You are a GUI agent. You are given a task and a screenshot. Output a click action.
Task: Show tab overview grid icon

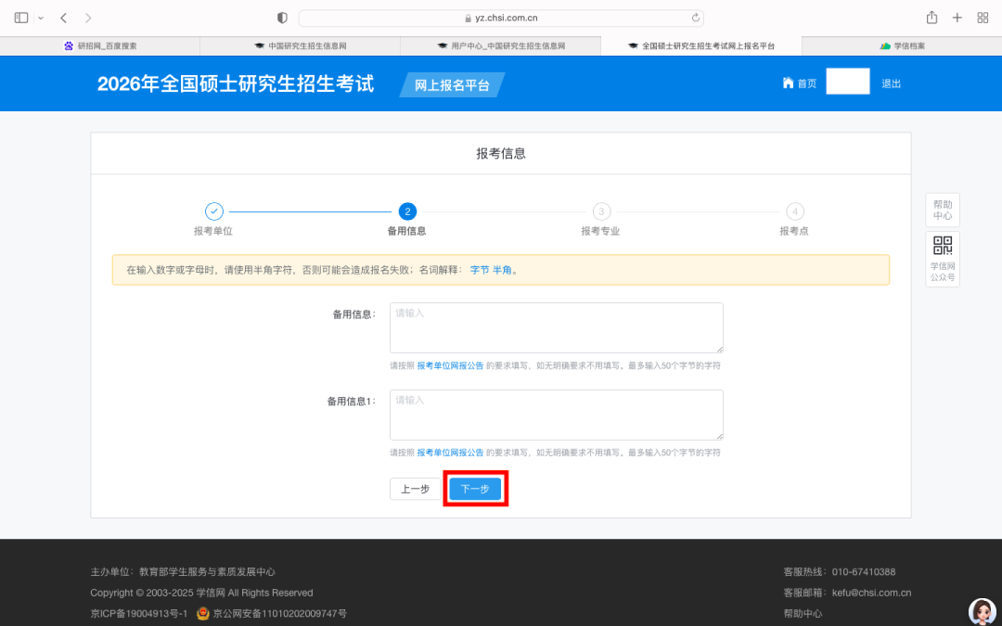(983, 18)
